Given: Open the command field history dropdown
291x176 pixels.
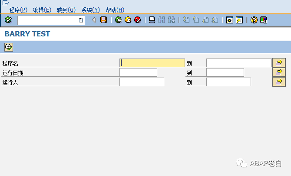Looking at the screenshot, I should 81,20.
